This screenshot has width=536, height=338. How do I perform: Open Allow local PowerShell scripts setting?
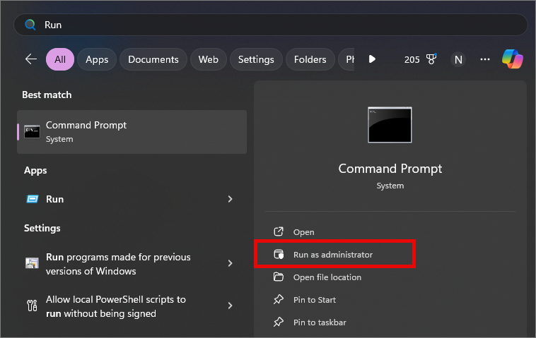132,306
